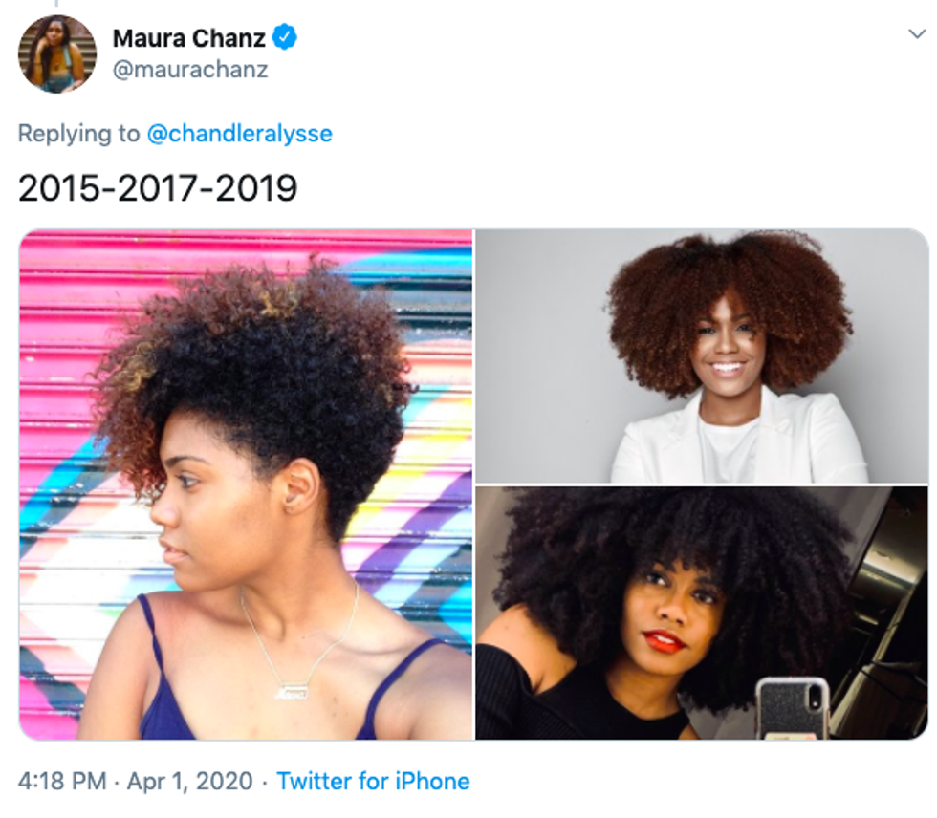Click the blue verified badge icon
The width and height of the screenshot is (937, 818).
click(x=285, y=38)
